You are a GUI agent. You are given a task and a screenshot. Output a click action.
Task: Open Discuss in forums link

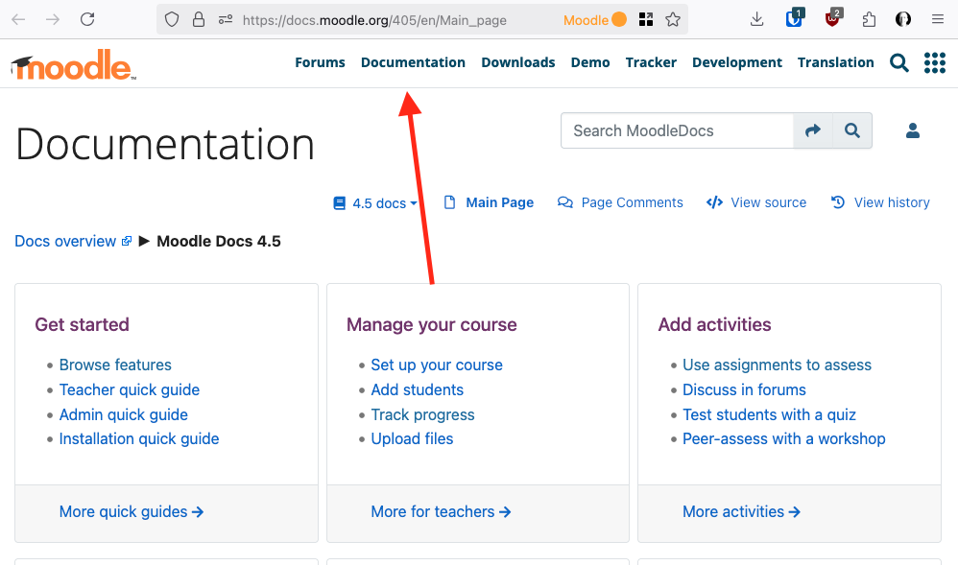click(x=744, y=389)
